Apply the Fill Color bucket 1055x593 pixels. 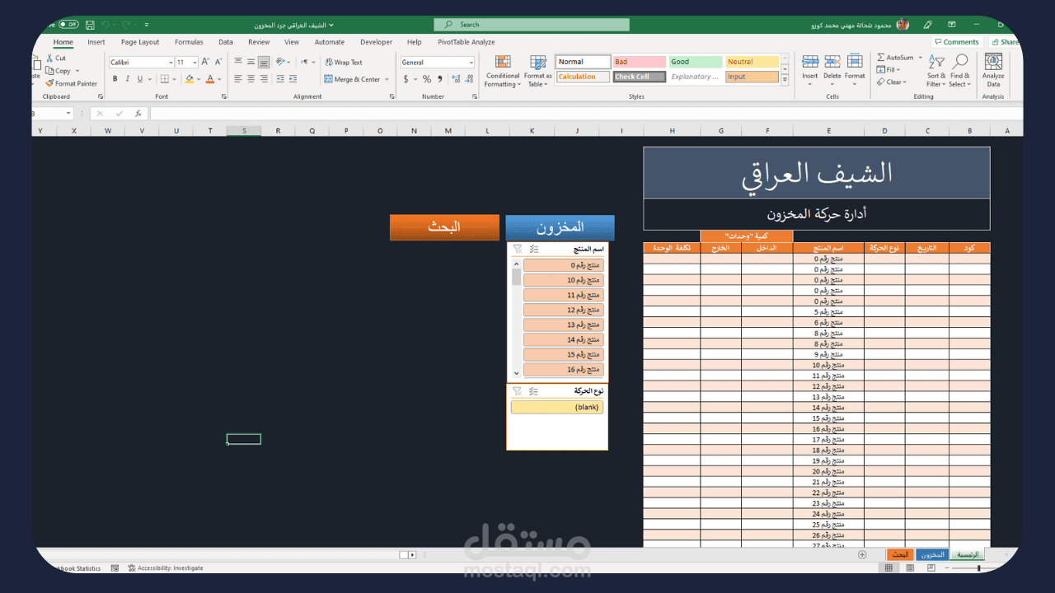coord(190,79)
